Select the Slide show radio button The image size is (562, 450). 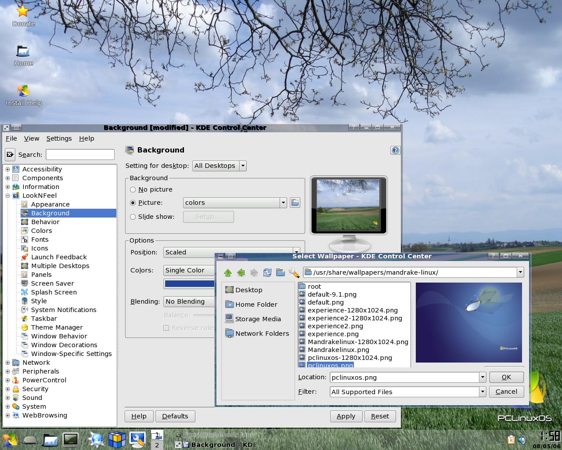pos(133,217)
